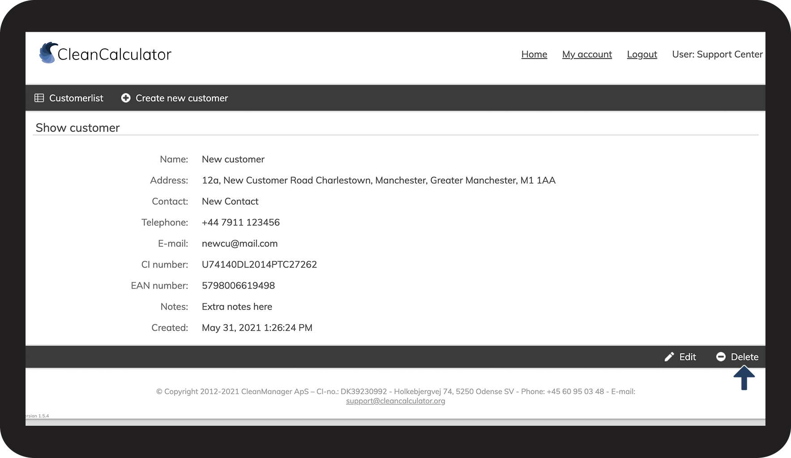Click the EAN number: field label
Screen dimensions: 791x458
[159, 286]
